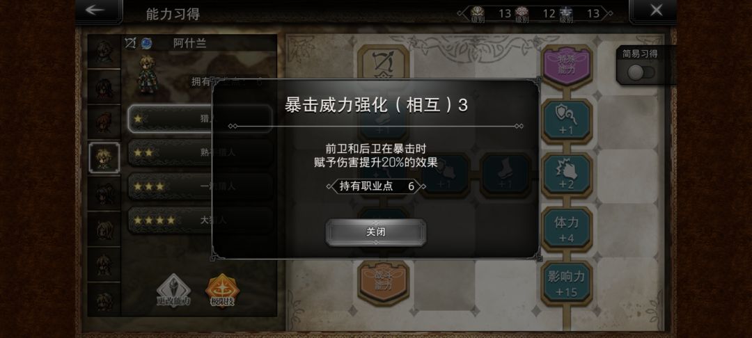Choose the first character portrait in list

(x=104, y=51)
